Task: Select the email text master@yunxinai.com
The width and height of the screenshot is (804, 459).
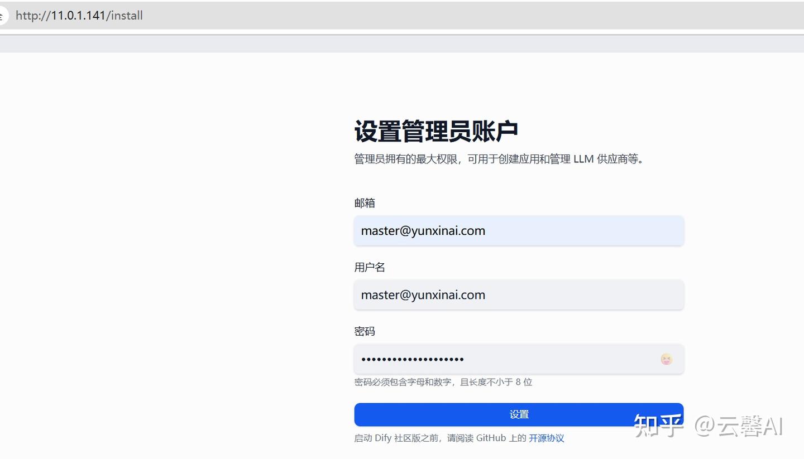Action: [423, 230]
